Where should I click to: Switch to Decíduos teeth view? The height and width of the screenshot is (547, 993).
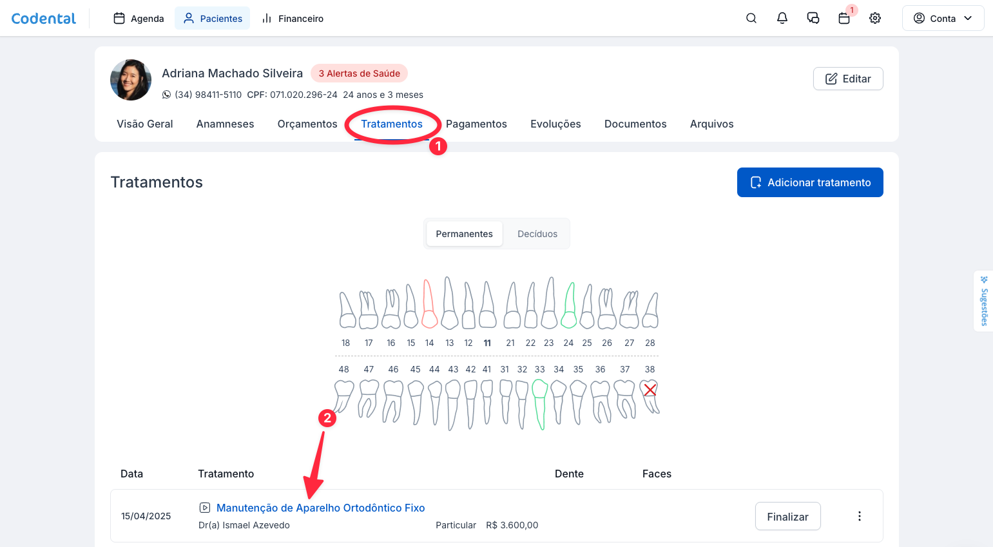537,234
